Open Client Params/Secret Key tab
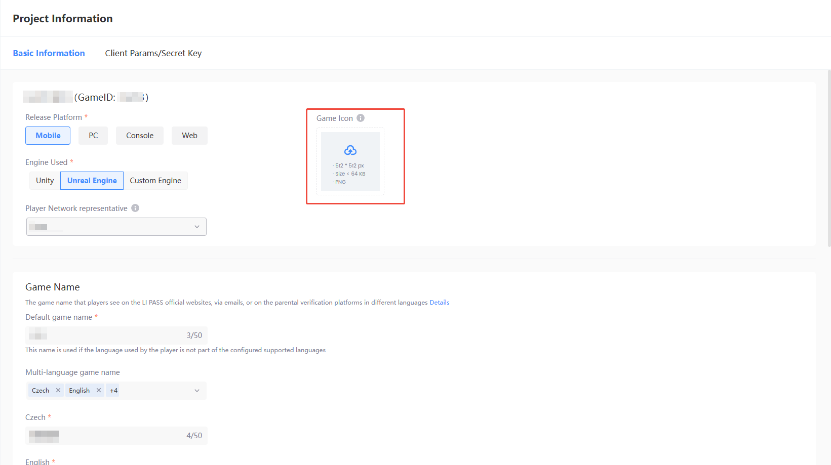This screenshot has height=465, width=831. pos(153,53)
